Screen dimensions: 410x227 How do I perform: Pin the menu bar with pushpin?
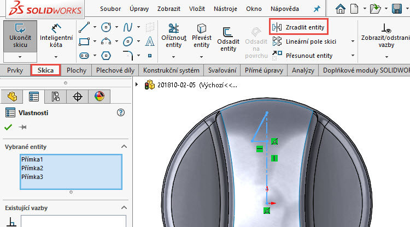pos(317,9)
